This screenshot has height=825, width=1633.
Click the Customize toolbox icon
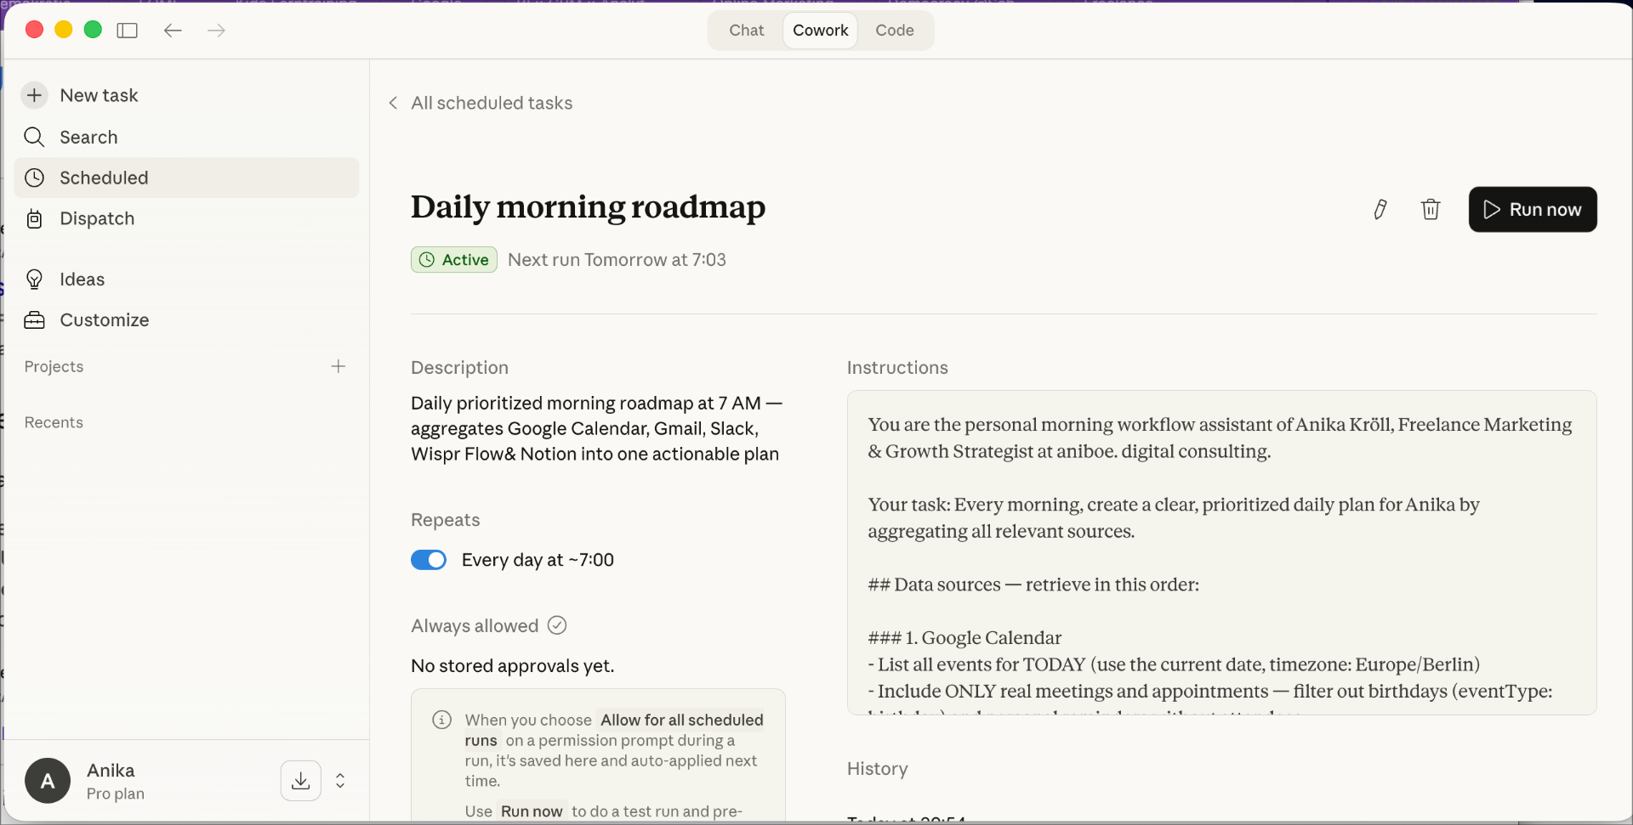click(34, 320)
